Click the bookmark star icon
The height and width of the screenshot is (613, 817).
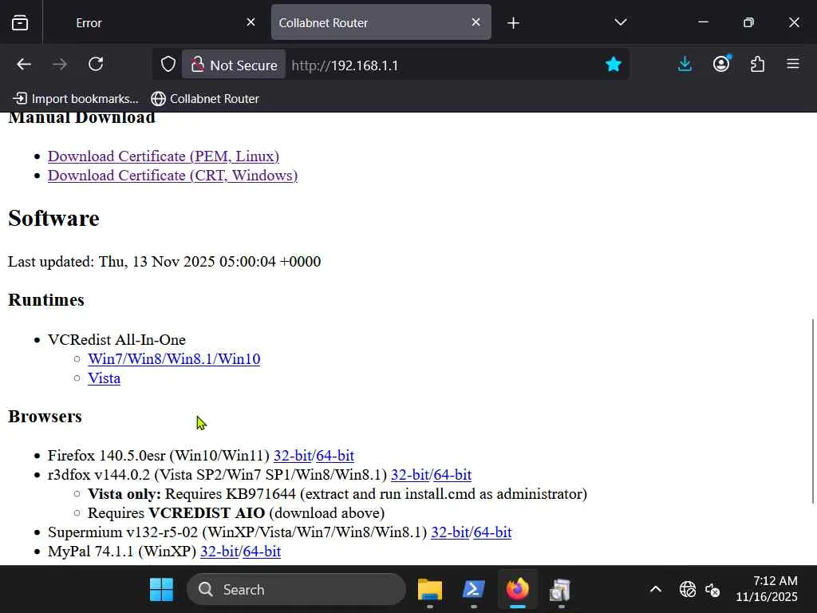(614, 64)
